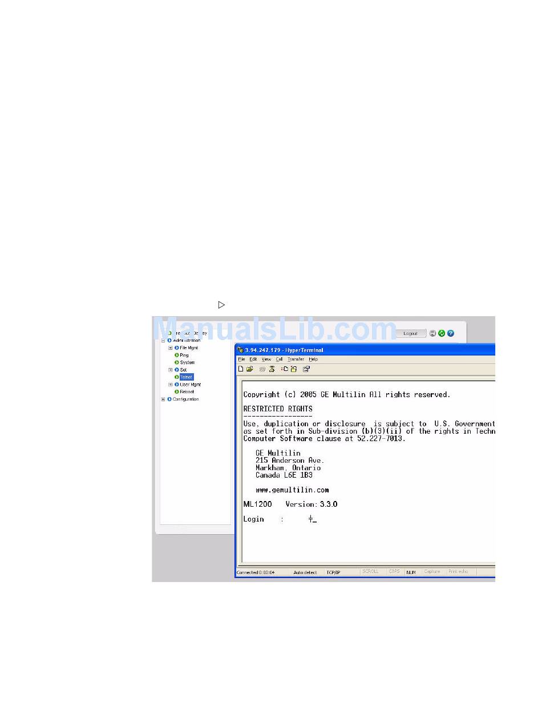Click the New connection icon in HyperTerminal
This screenshot has height=719, width=542.
coord(241,369)
